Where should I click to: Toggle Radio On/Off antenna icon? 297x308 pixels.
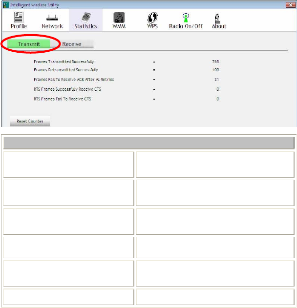(186, 18)
